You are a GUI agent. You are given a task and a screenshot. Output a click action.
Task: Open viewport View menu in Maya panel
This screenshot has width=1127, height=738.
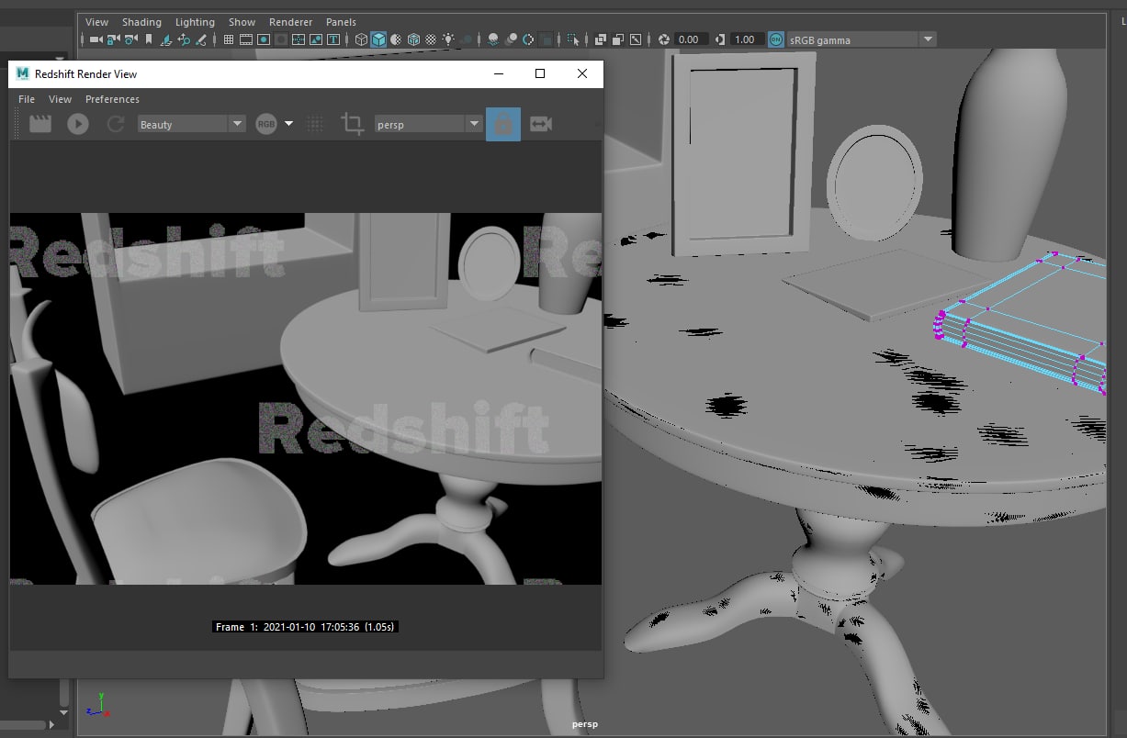pos(96,22)
